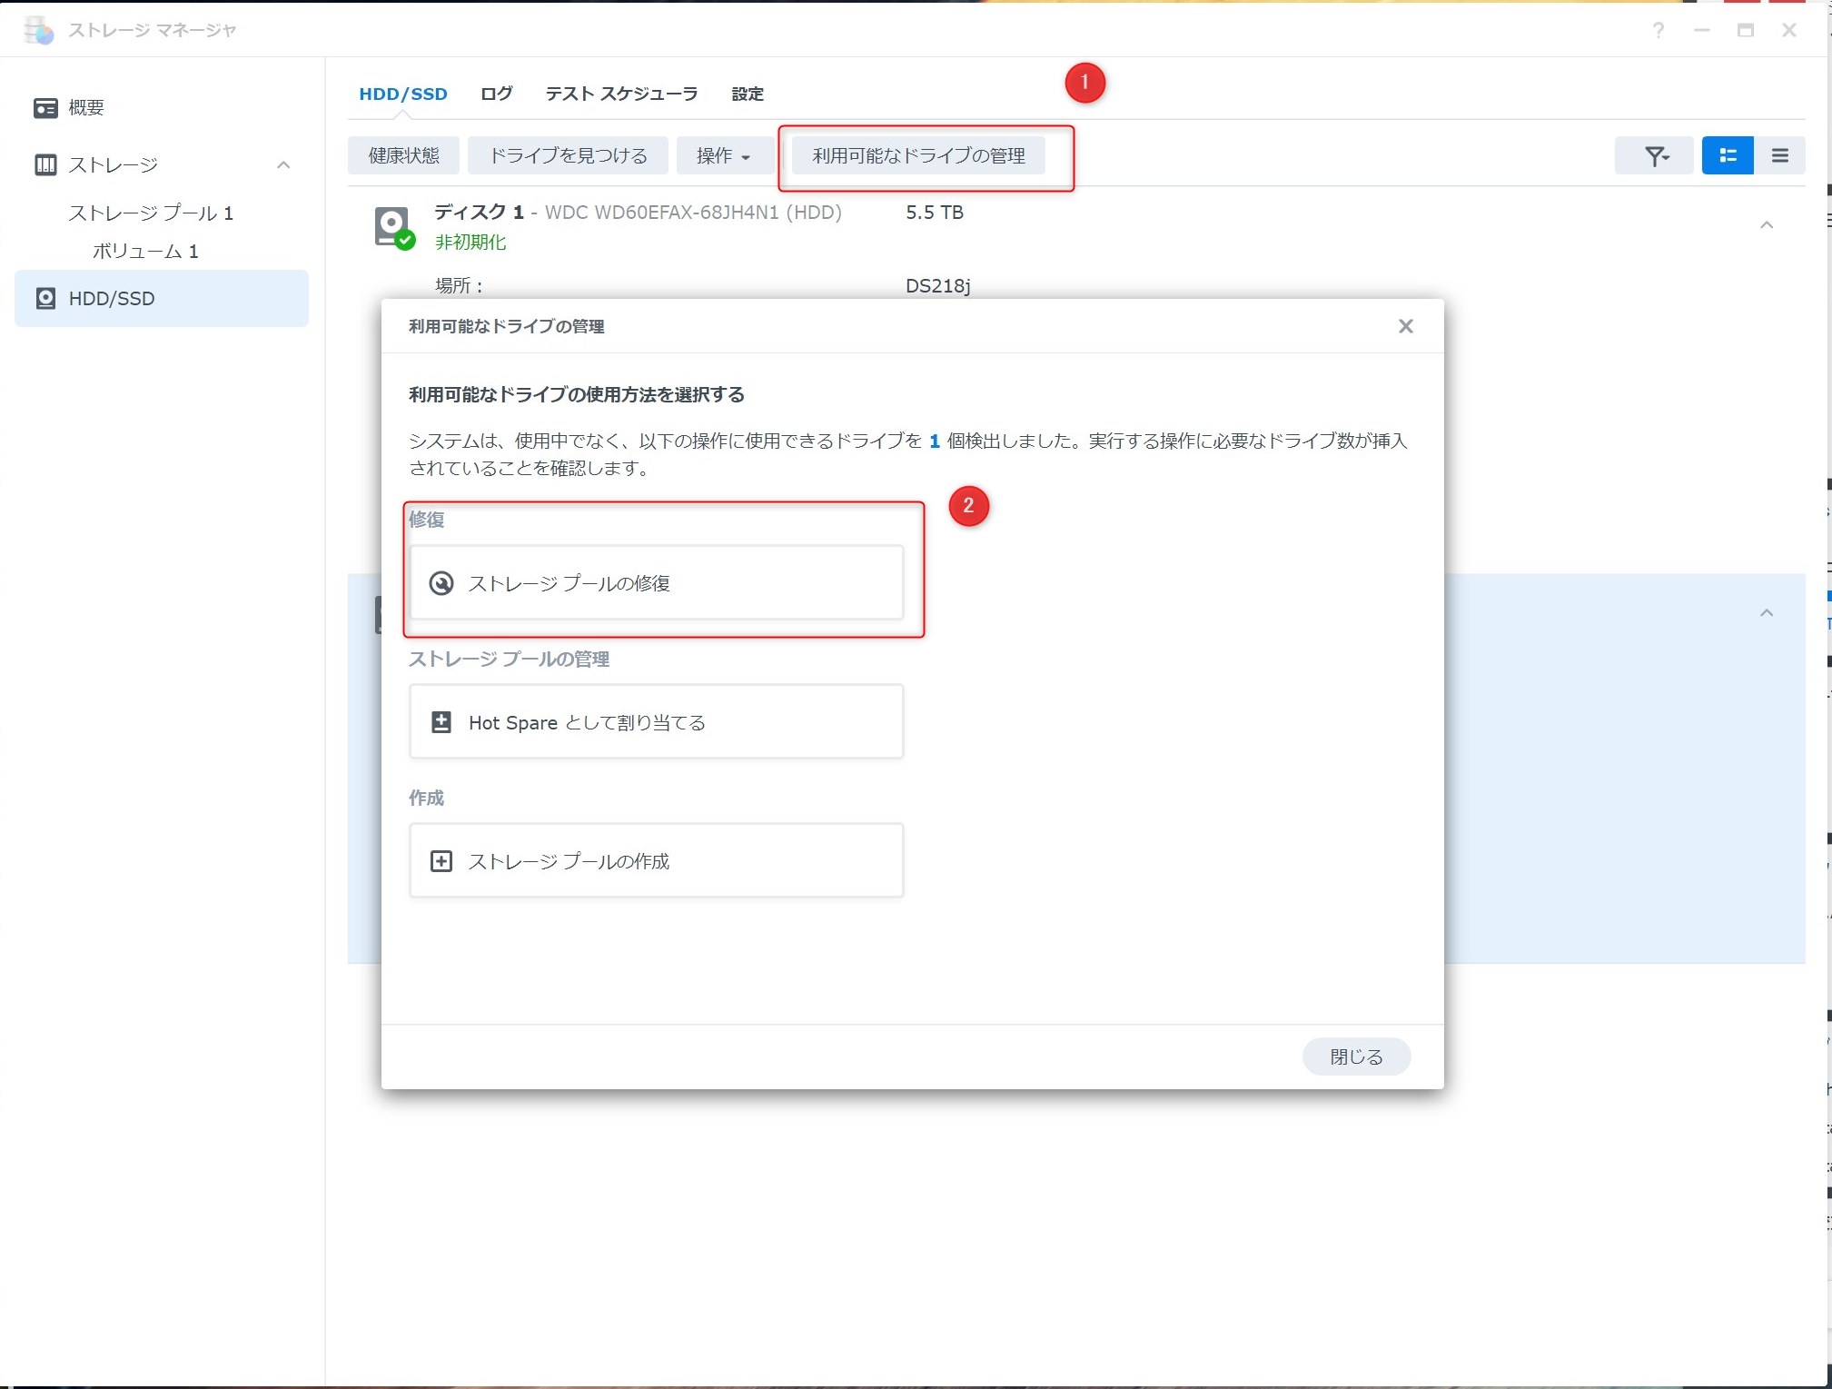Open the 設定 tab
The width and height of the screenshot is (1832, 1389).
pos(747,94)
